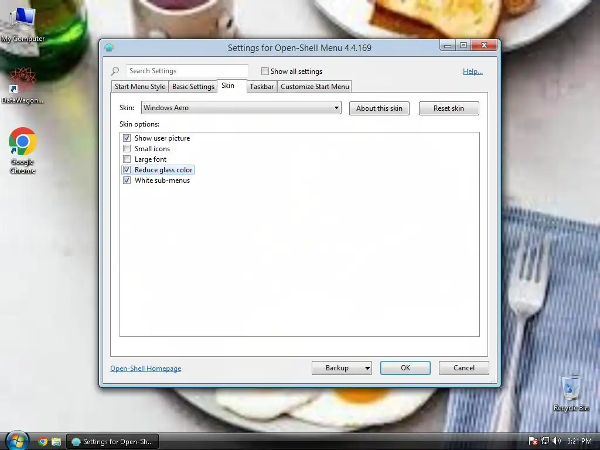Toggle Show all settings checkbox
This screenshot has height=450, width=600.
click(x=265, y=71)
